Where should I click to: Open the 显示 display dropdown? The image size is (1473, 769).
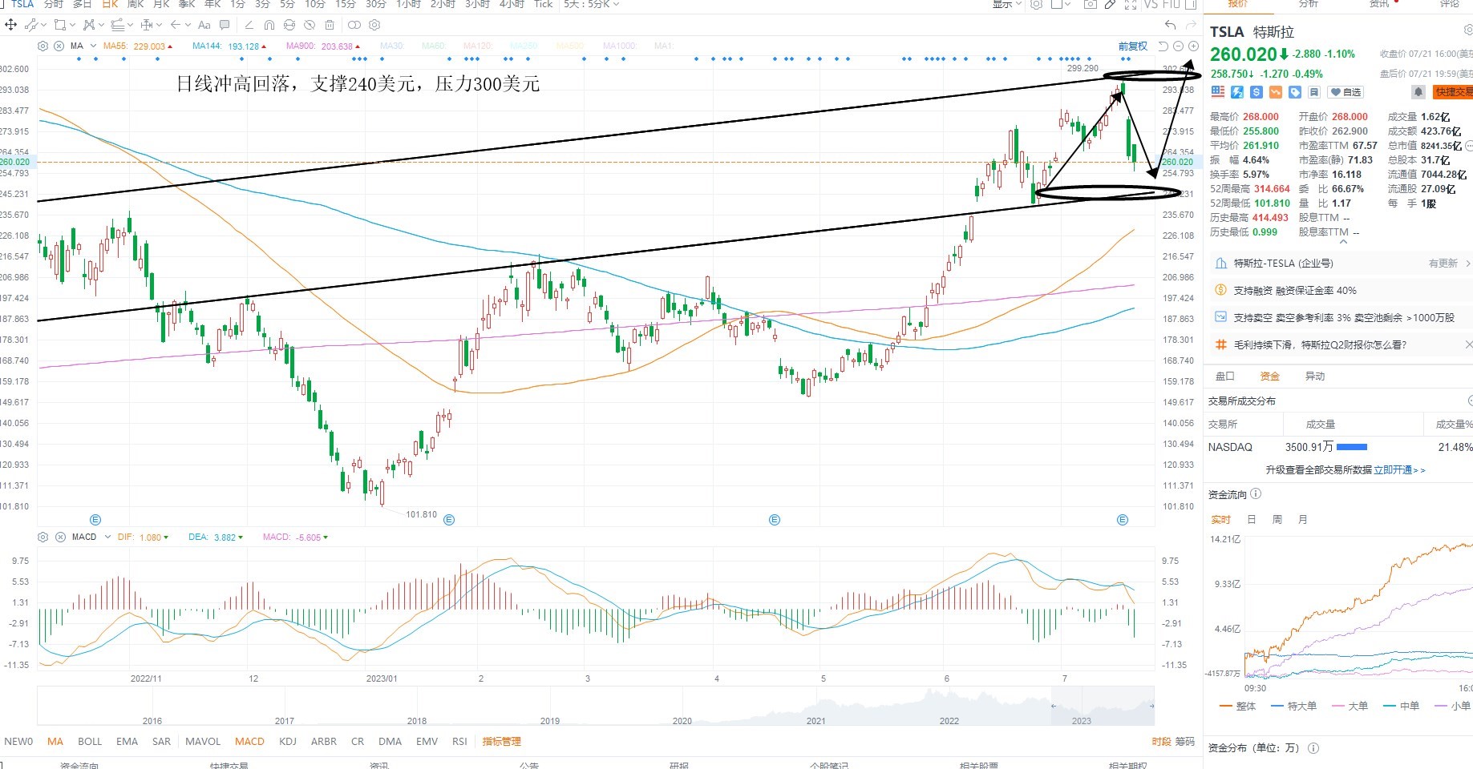pos(1007,5)
